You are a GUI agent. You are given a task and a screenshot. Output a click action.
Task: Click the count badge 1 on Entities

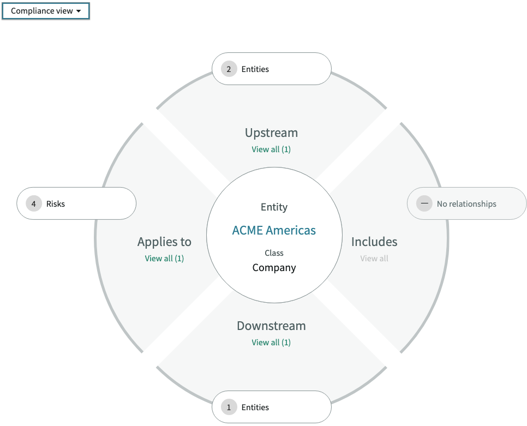[x=229, y=407]
